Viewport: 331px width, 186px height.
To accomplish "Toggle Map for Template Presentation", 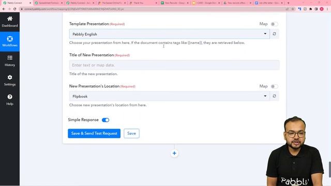I will [274, 24].
